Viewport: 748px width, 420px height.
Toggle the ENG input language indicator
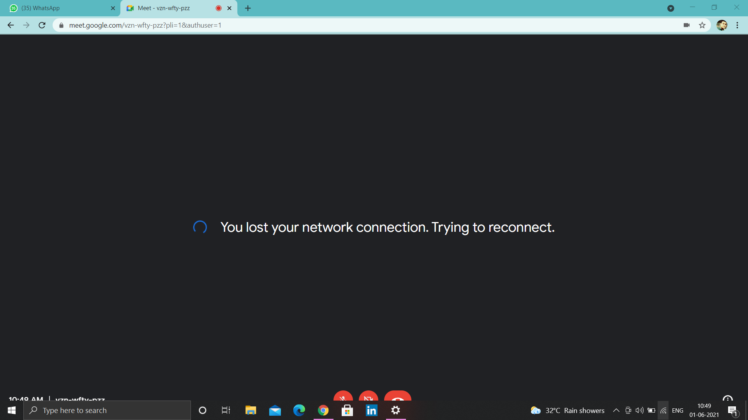677,411
